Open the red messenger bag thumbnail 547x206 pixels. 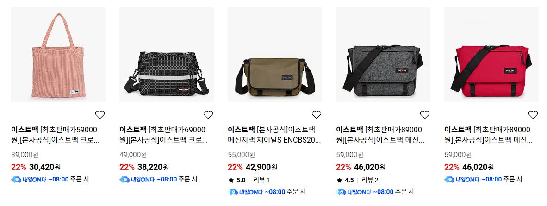491,55
